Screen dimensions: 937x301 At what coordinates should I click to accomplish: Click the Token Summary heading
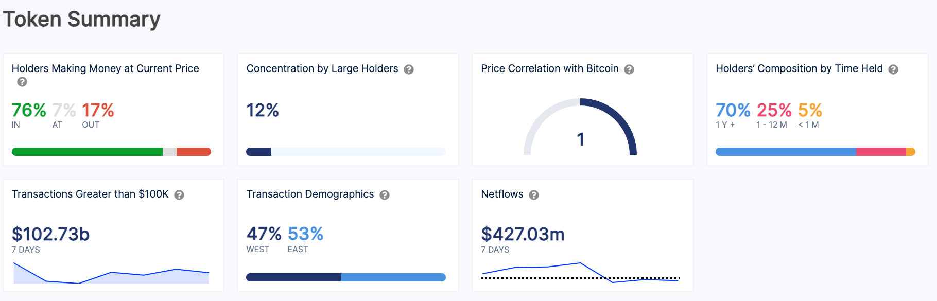point(82,20)
